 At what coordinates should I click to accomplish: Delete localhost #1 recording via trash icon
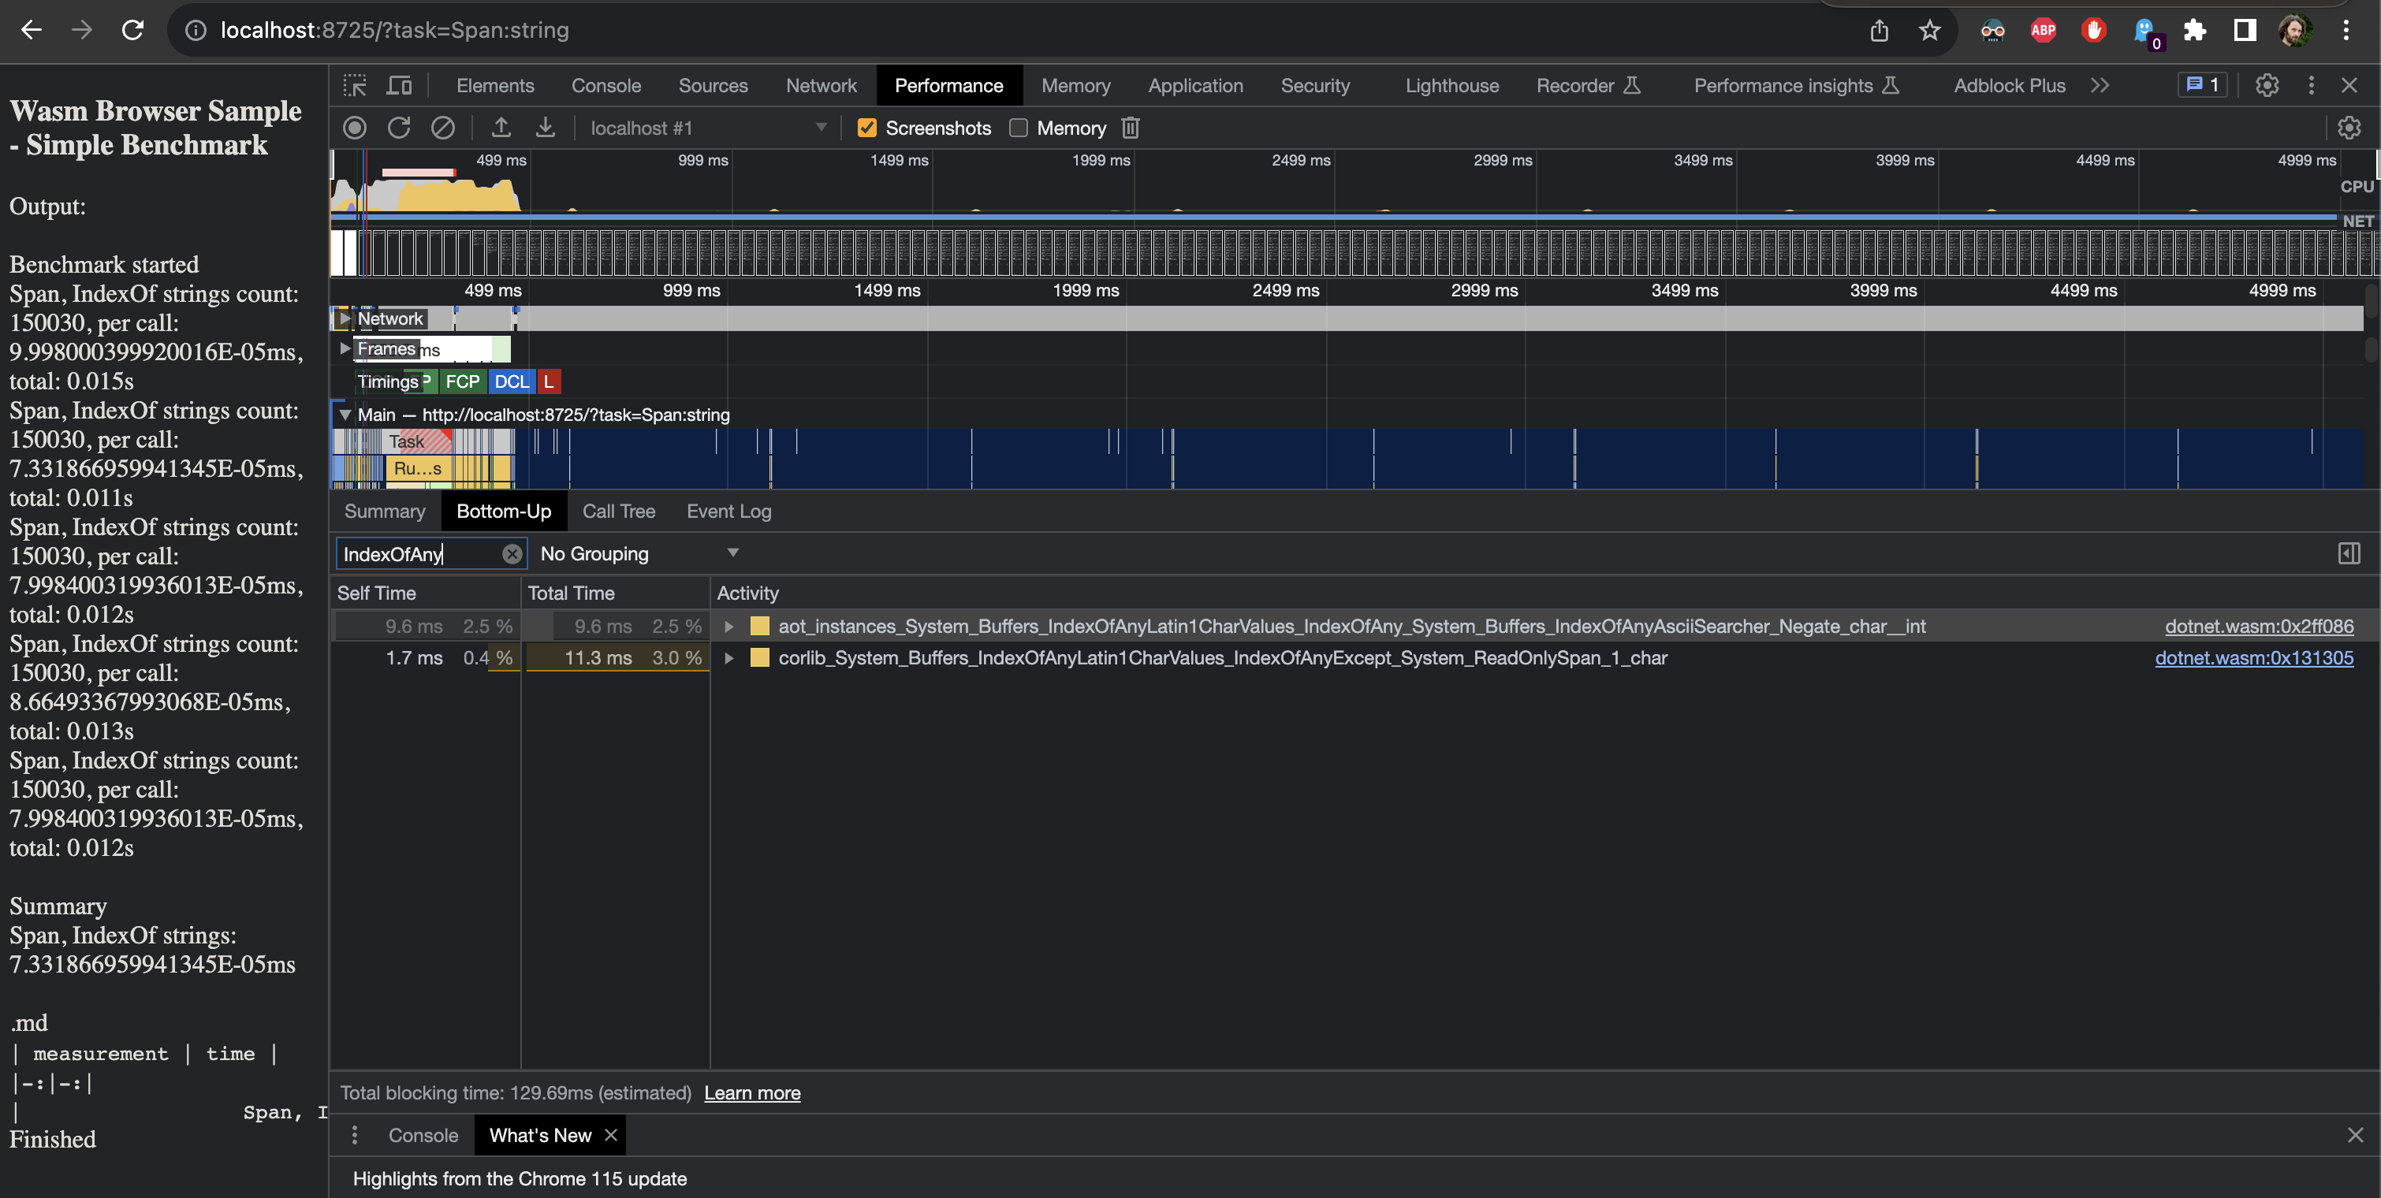pos(1130,128)
